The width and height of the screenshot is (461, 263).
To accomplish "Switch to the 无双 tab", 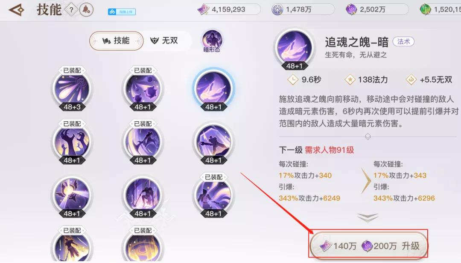I will pos(164,41).
